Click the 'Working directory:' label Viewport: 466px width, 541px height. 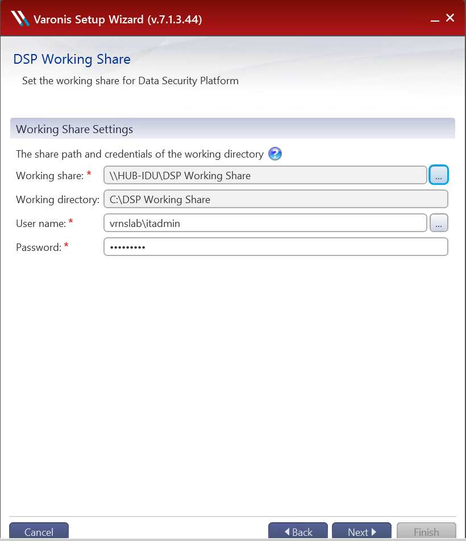[57, 200]
